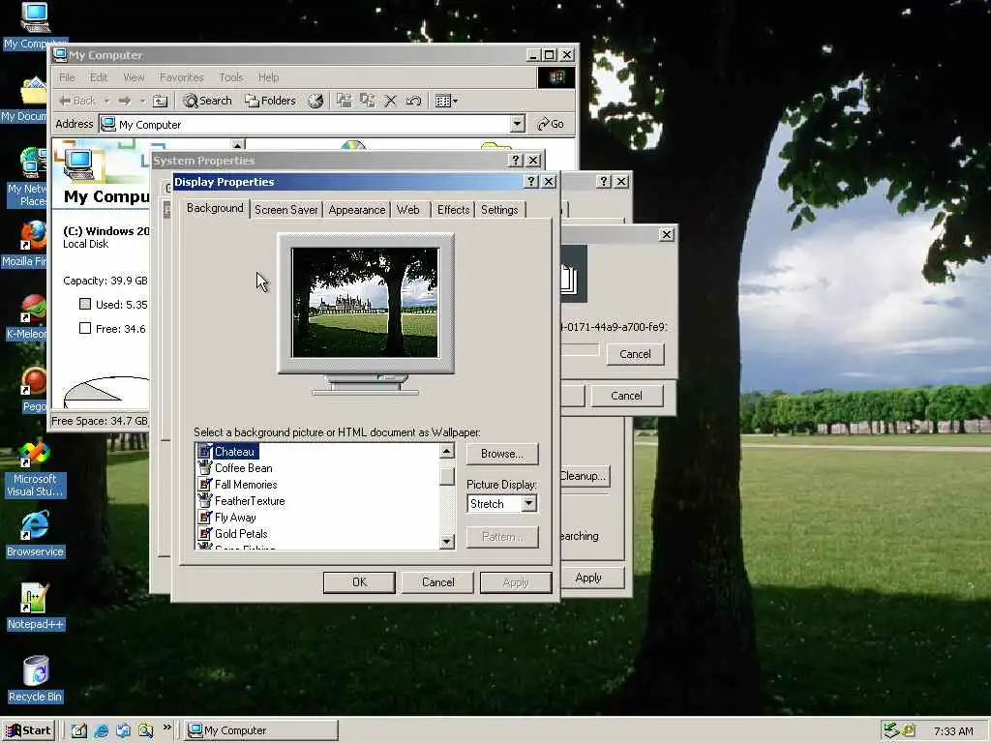
Task: Select Gold Petals wallpaper
Action: click(241, 534)
